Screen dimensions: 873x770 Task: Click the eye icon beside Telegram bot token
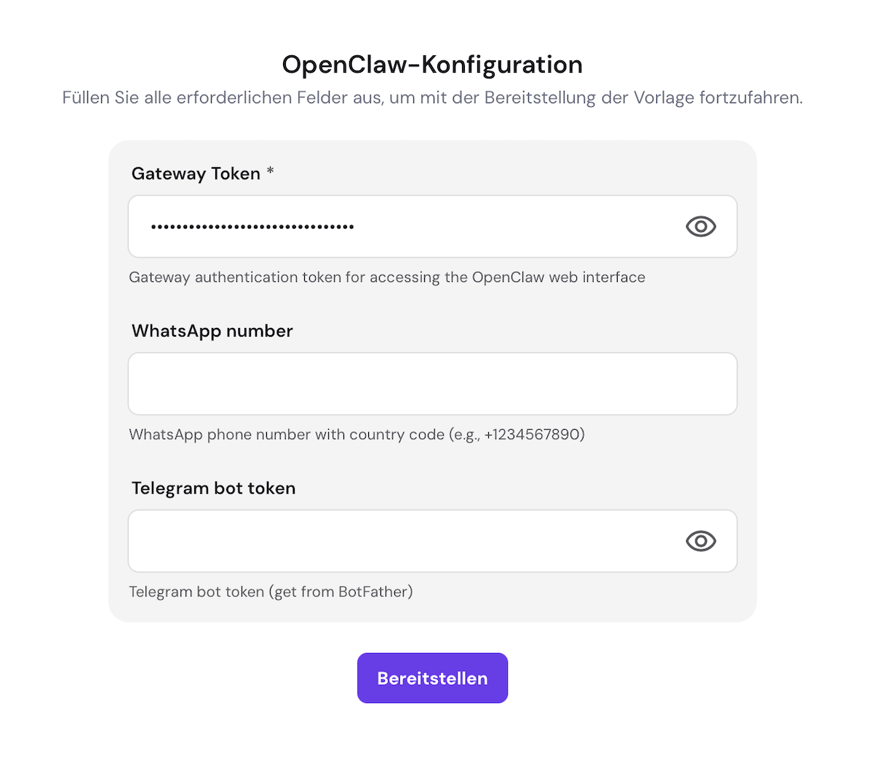(x=700, y=541)
